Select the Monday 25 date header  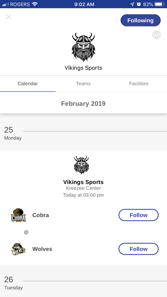click(13, 133)
